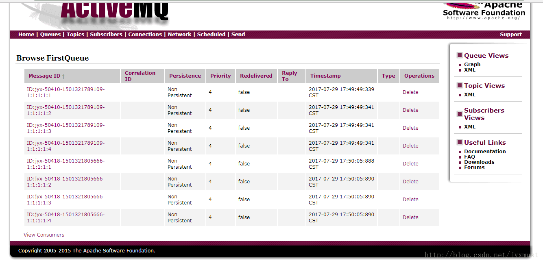
Task: Open the Send page
Action: pos(238,35)
